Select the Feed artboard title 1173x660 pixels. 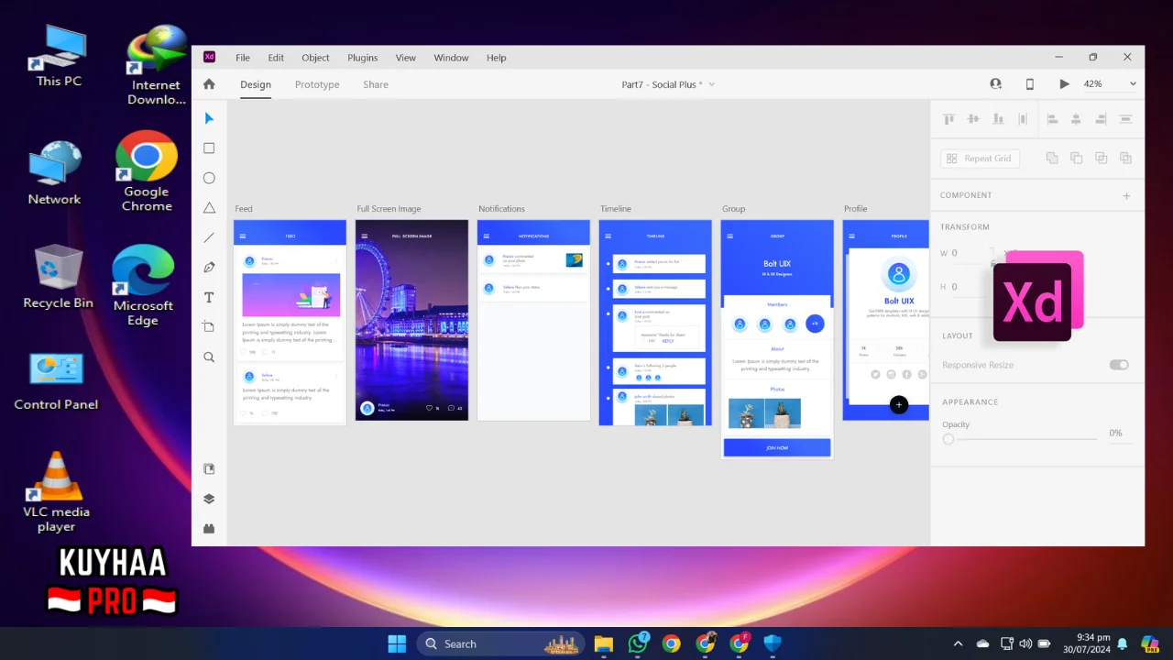pyautogui.click(x=244, y=209)
